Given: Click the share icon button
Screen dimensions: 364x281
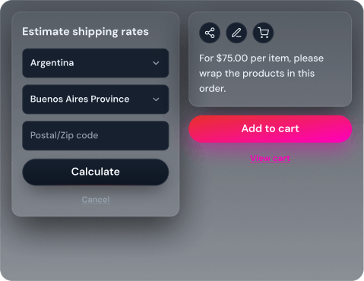Looking at the screenshot, I should click(x=210, y=33).
